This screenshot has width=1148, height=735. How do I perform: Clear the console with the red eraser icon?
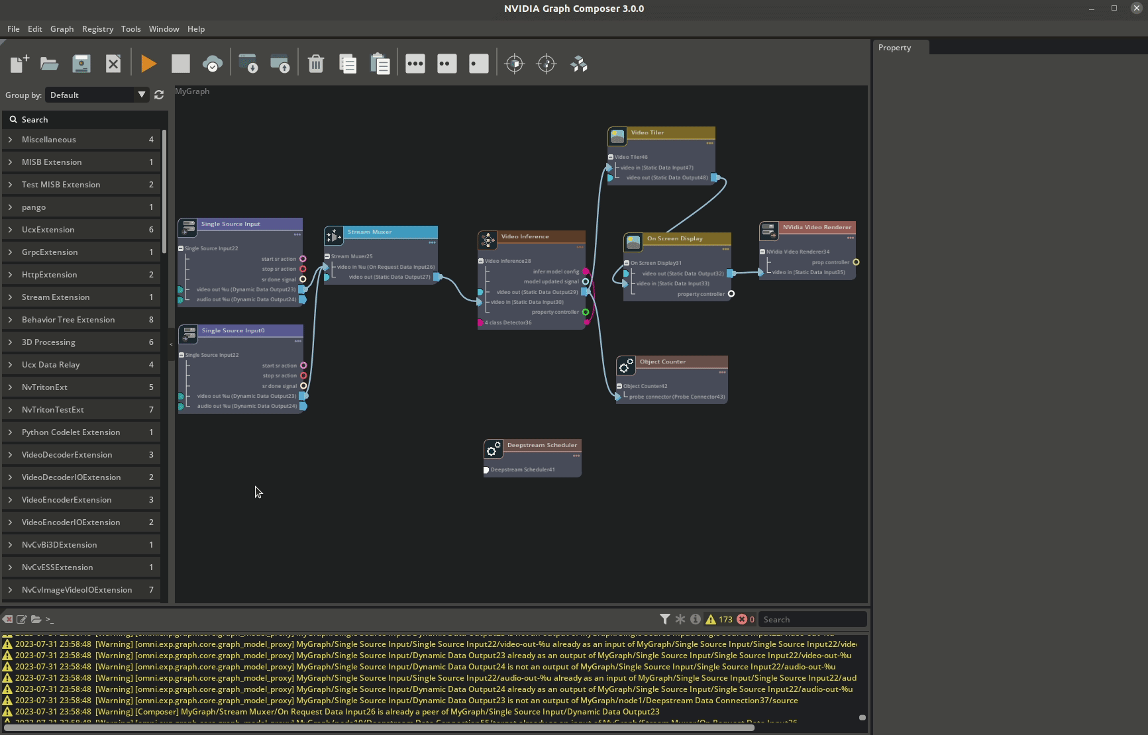tap(7, 619)
